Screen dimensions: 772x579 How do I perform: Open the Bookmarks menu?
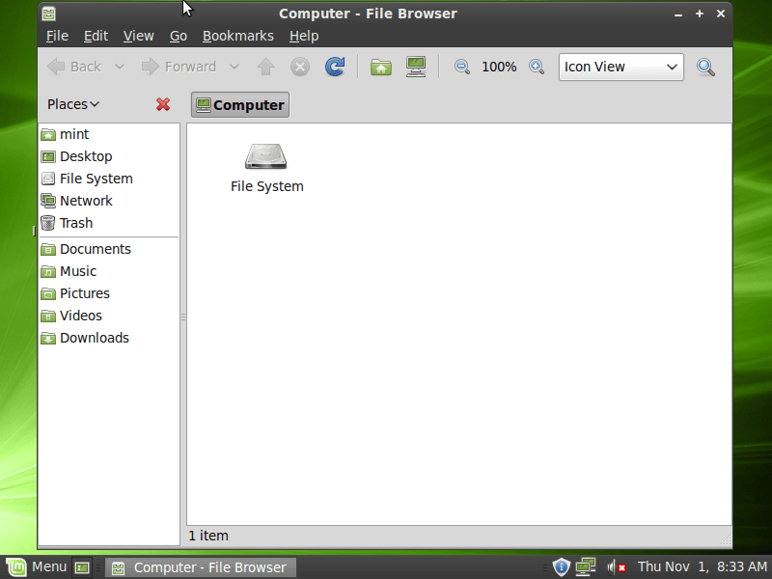(237, 36)
